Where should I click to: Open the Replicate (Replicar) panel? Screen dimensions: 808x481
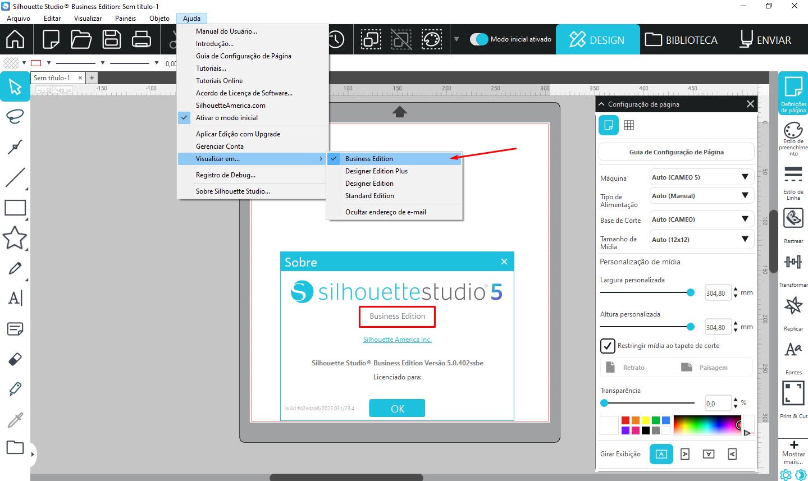[793, 313]
